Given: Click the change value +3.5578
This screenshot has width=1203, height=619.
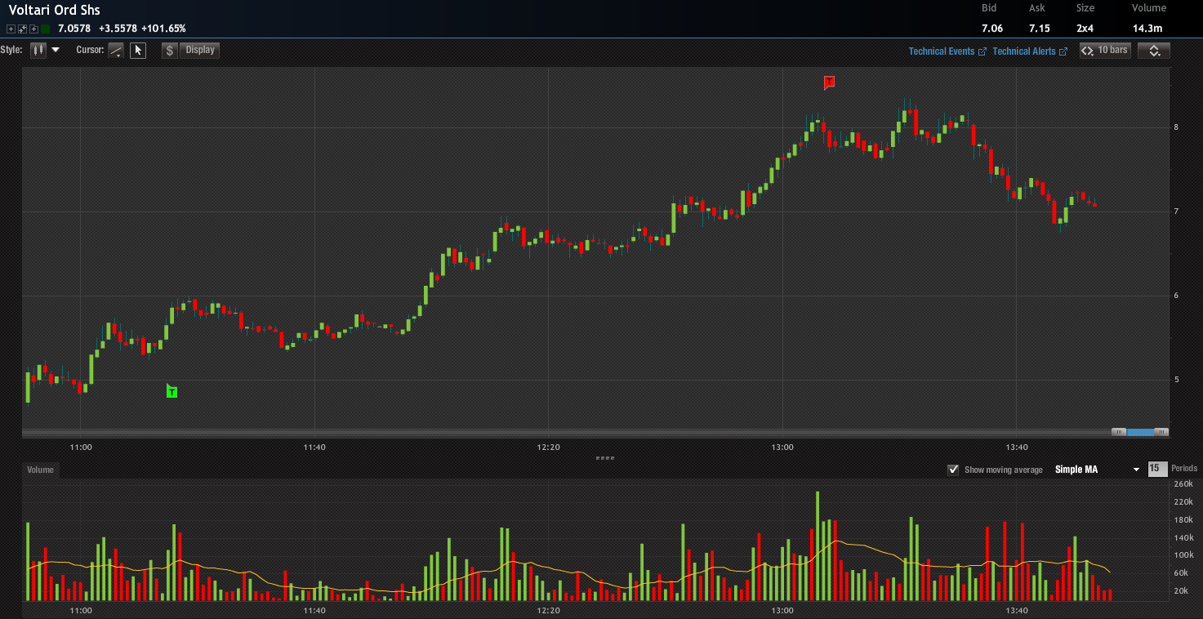Looking at the screenshot, I should pyautogui.click(x=118, y=29).
